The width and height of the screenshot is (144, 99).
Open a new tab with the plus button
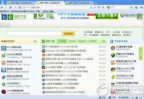(x=96, y=3)
